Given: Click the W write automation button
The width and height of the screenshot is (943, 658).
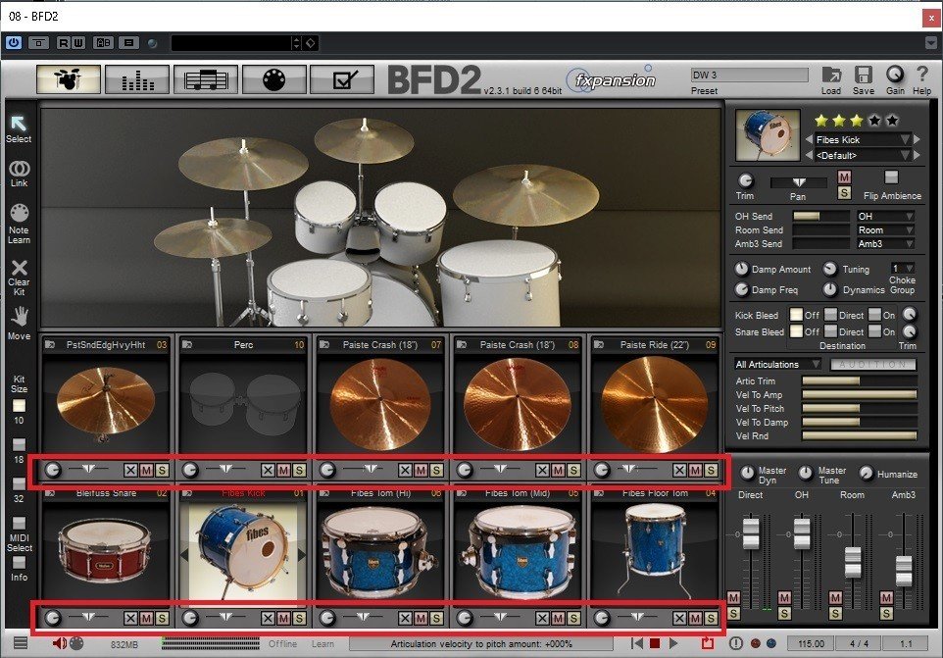Looking at the screenshot, I should (x=78, y=43).
